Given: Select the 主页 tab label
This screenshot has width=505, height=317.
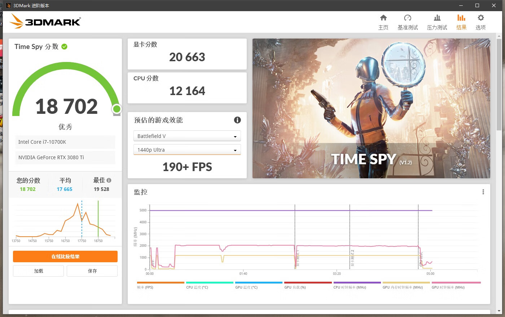Looking at the screenshot, I should coord(383,27).
